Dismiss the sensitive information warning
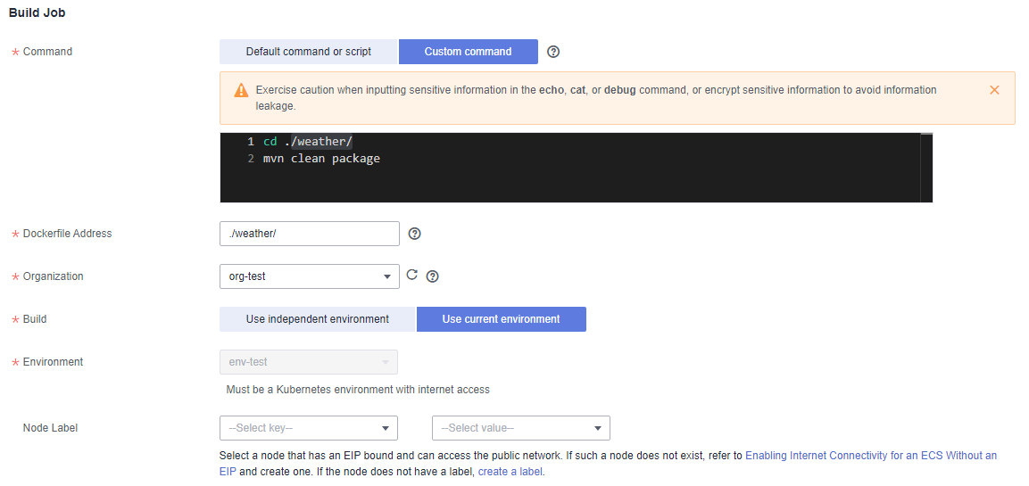 coord(994,90)
